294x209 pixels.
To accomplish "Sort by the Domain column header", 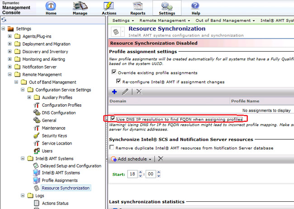I will pyautogui.click(x=169, y=101).
